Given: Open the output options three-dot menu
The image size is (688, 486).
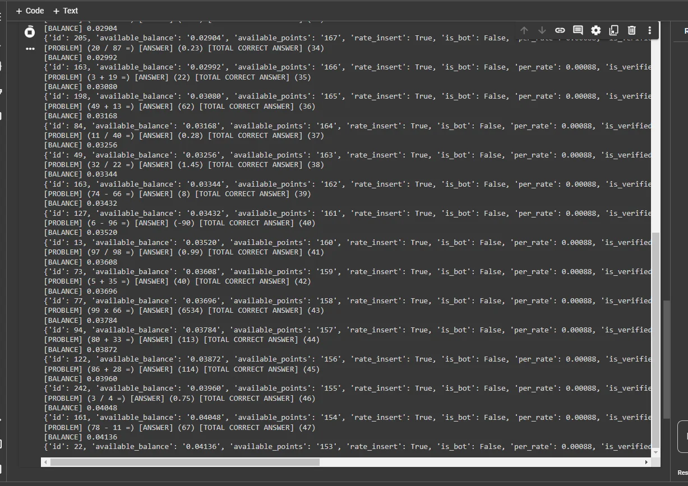Looking at the screenshot, I should point(30,49).
